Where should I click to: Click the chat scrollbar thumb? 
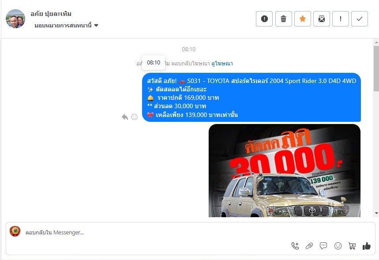coord(376,68)
